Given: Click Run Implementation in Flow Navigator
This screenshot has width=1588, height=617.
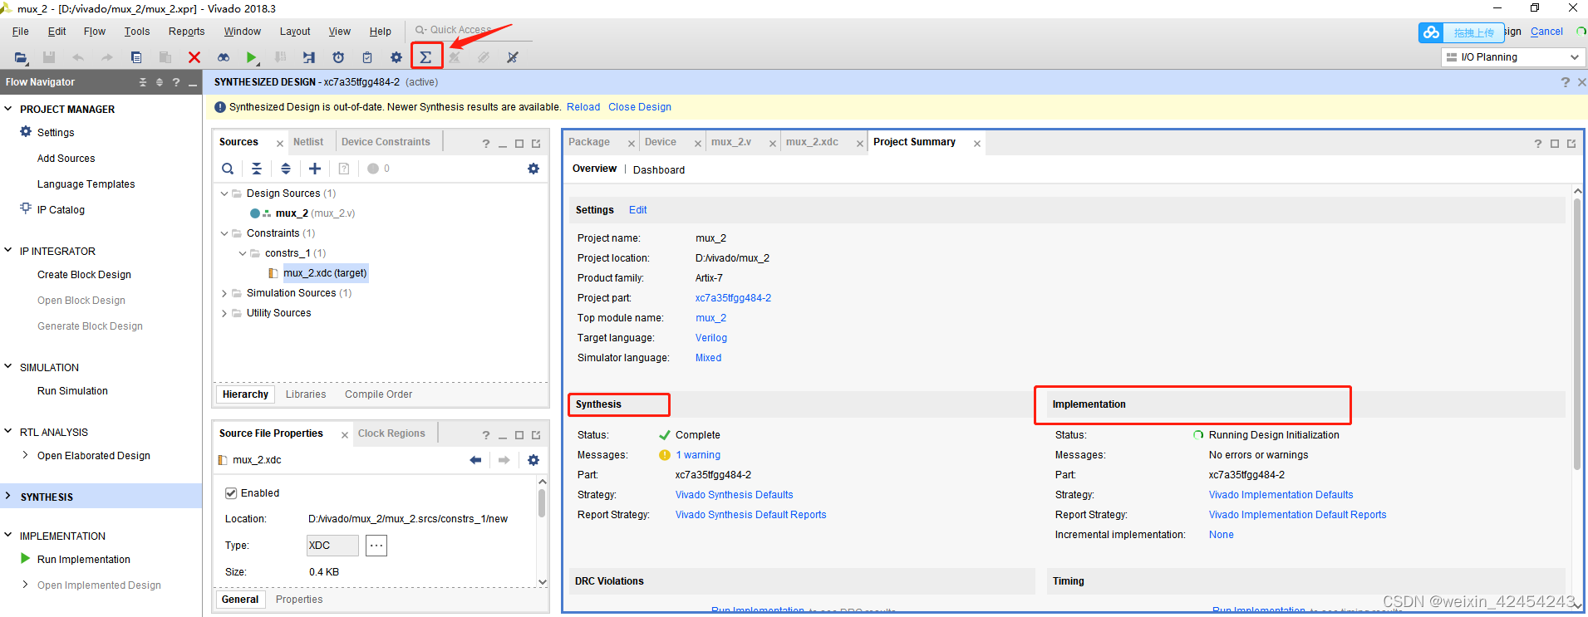Looking at the screenshot, I should tap(84, 560).
